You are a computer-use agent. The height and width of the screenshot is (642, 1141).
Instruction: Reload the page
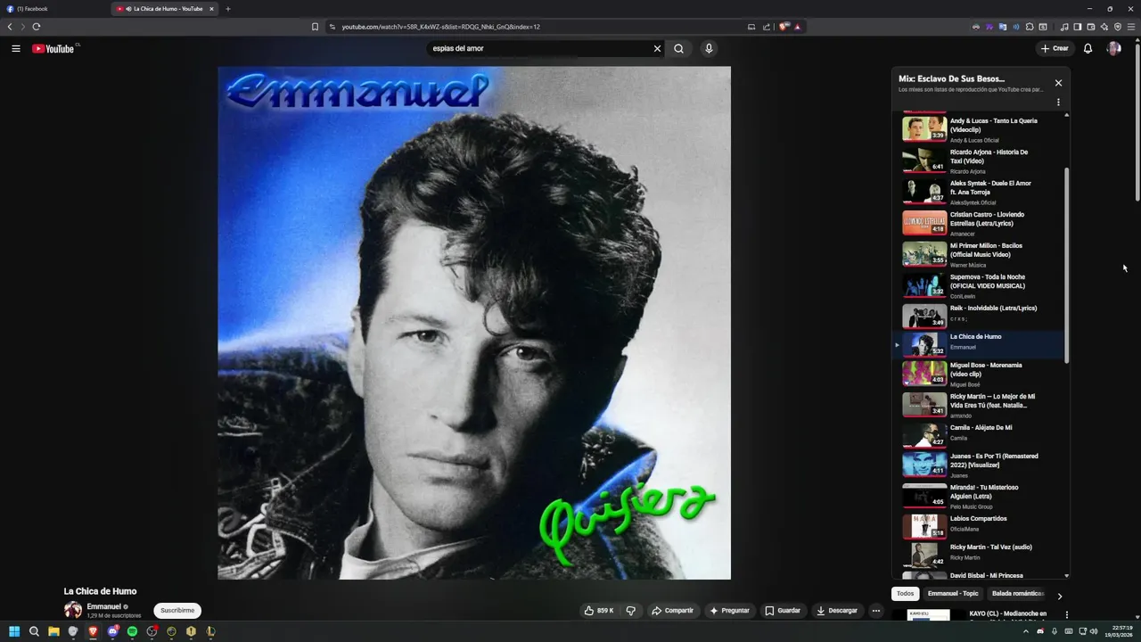click(36, 27)
